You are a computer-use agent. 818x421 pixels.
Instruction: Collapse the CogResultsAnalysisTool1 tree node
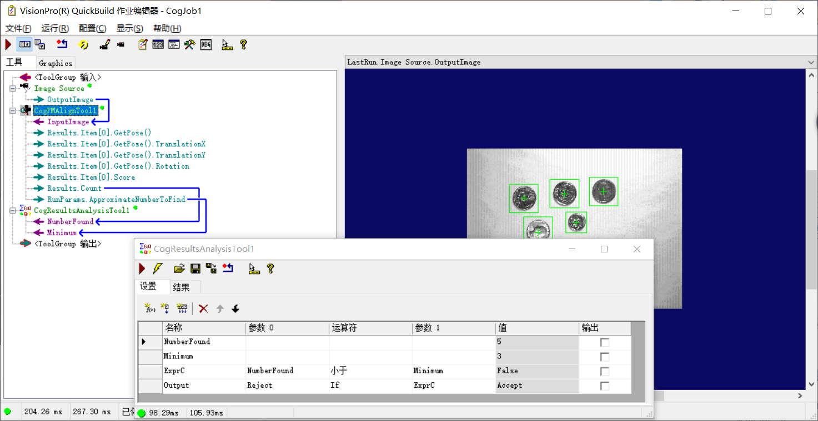pos(12,211)
